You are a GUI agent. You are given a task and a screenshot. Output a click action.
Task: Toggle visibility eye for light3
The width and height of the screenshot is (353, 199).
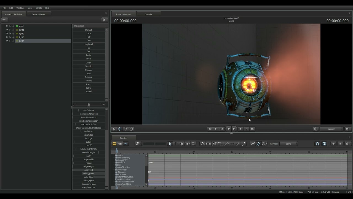[7, 37]
